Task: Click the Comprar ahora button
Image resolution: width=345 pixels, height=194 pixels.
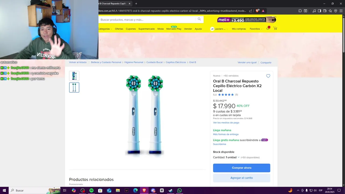Action: click(x=241, y=168)
